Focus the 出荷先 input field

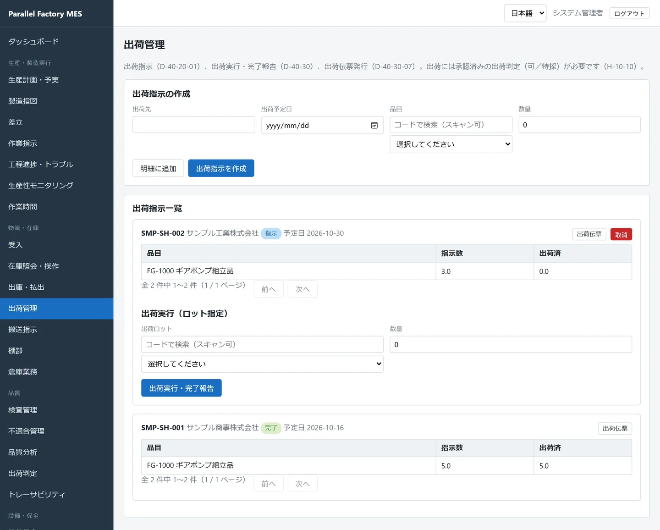click(194, 125)
